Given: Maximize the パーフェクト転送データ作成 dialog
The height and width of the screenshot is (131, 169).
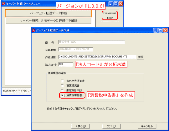Looking at the screenshot, I should coord(160,30).
